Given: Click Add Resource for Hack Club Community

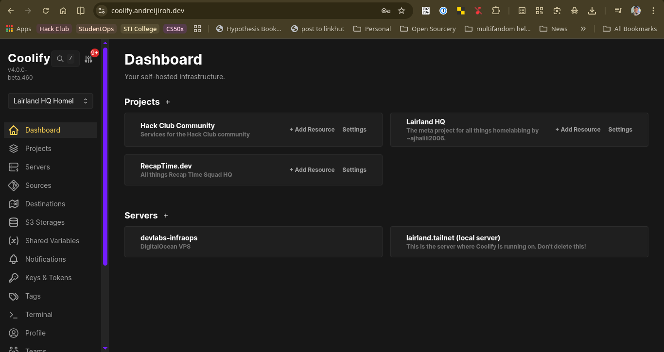Looking at the screenshot, I should 312,130.
